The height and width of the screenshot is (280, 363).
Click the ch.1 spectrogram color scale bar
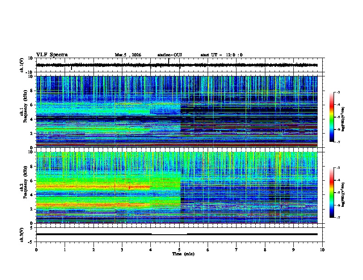(x=331, y=117)
